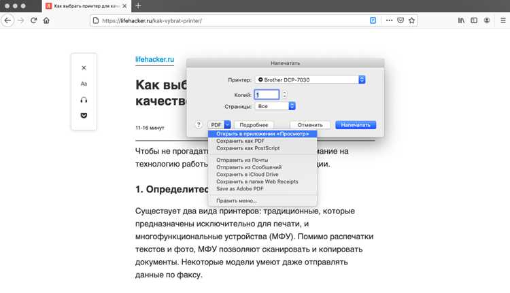Open the Firefox account icon

[487, 20]
